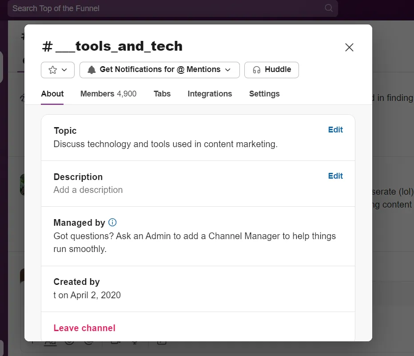Image resolution: width=414 pixels, height=356 pixels.
Task: Click created on April 2, 2020 text
Action: tap(87, 295)
